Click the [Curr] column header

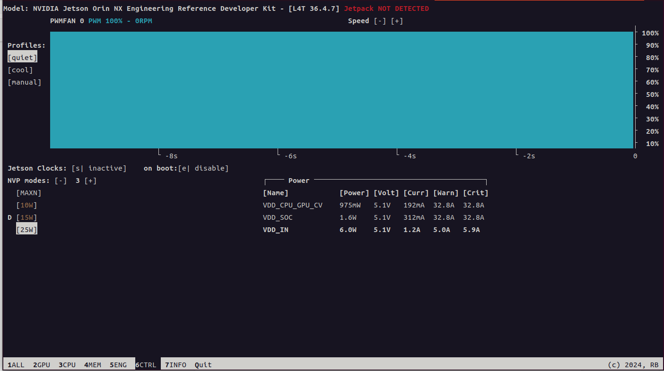point(416,193)
